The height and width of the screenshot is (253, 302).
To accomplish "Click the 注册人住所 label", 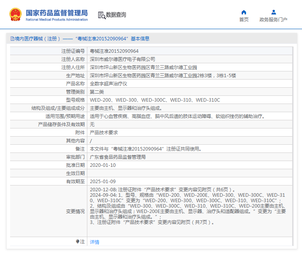I will coord(73,68).
